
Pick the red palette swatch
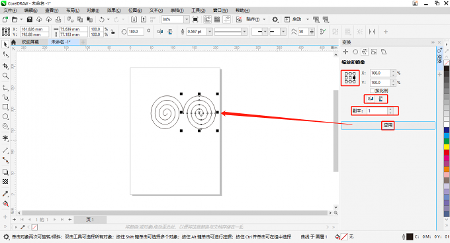(x=447, y=152)
